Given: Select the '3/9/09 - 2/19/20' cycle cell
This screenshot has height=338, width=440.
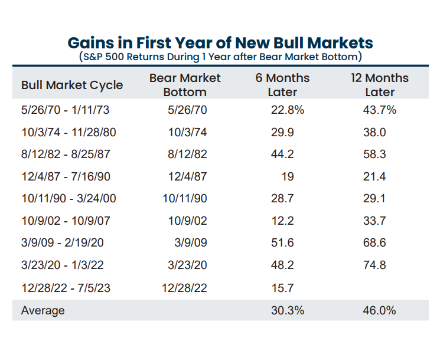Looking at the screenshot, I should tap(63, 243).
